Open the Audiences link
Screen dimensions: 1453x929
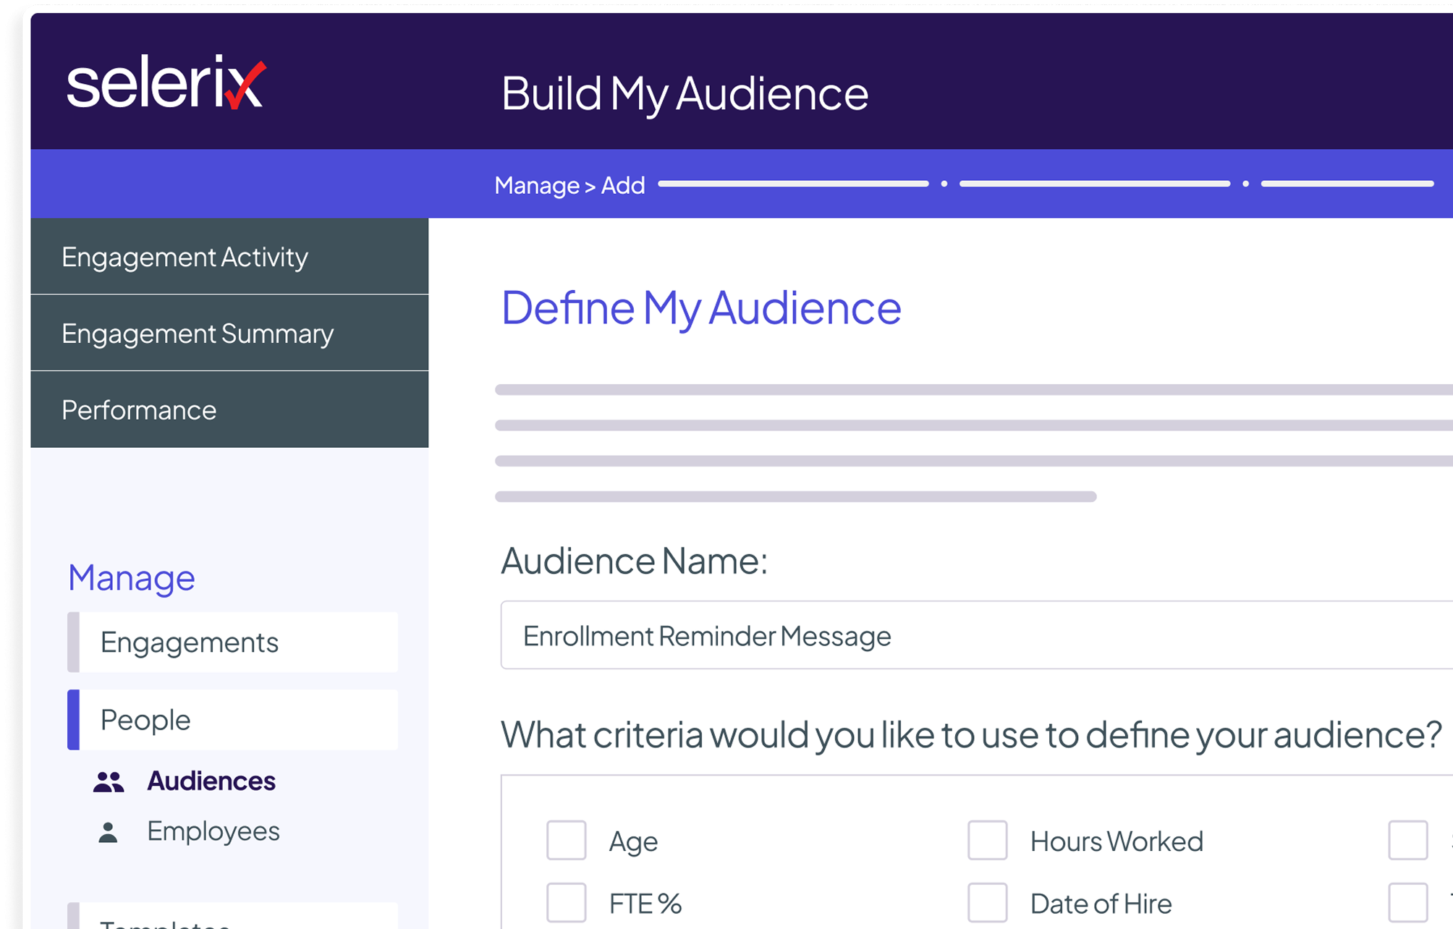point(211,781)
